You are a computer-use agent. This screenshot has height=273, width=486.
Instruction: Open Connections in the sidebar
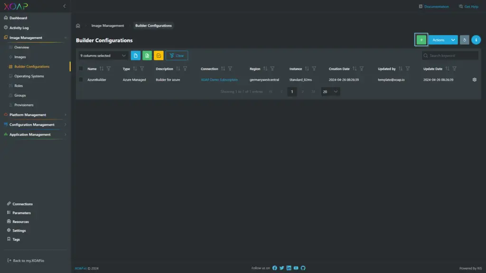(22, 204)
